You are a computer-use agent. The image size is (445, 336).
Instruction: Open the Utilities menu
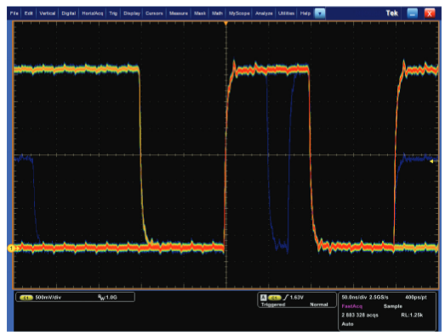pos(286,14)
